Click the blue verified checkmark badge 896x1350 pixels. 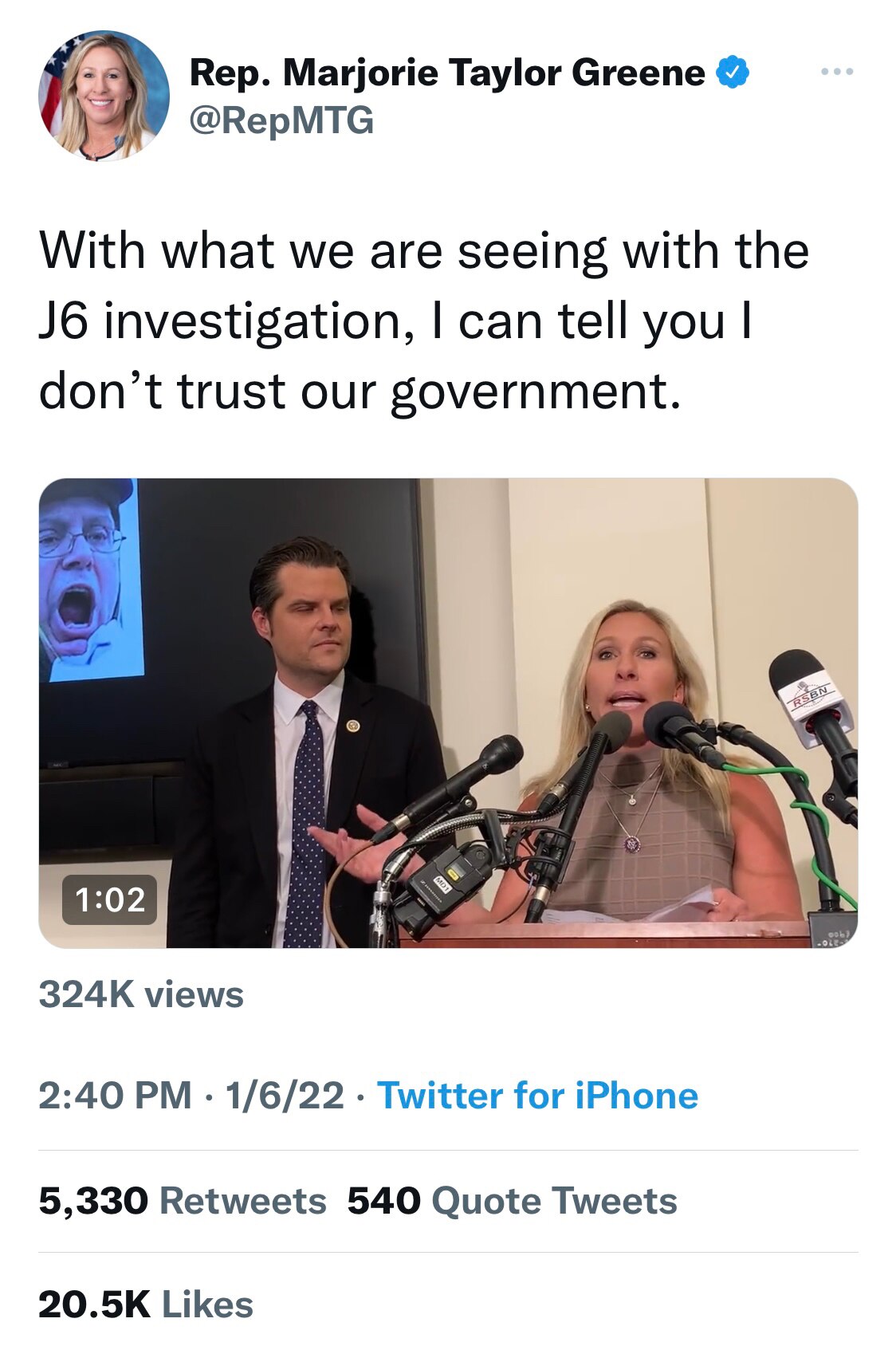point(733,73)
